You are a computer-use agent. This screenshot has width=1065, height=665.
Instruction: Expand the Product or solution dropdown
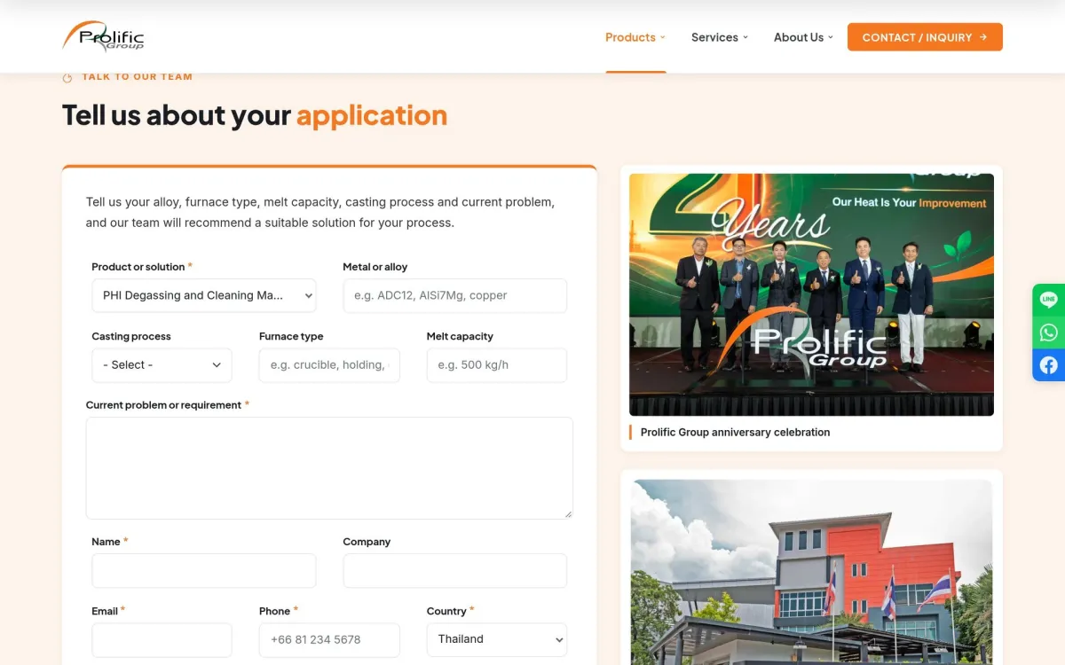(x=204, y=295)
